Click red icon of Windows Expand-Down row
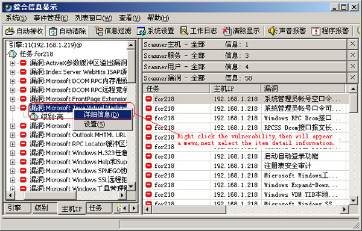This screenshot has height=231, width=362. pos(148,185)
